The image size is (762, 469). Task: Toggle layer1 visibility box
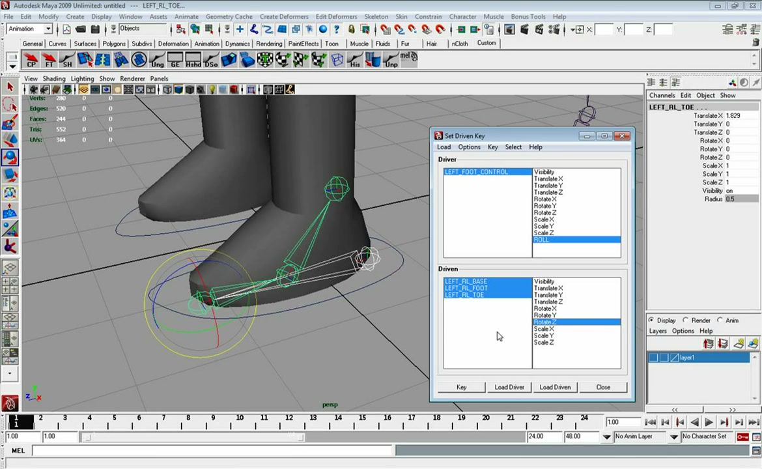(x=653, y=358)
